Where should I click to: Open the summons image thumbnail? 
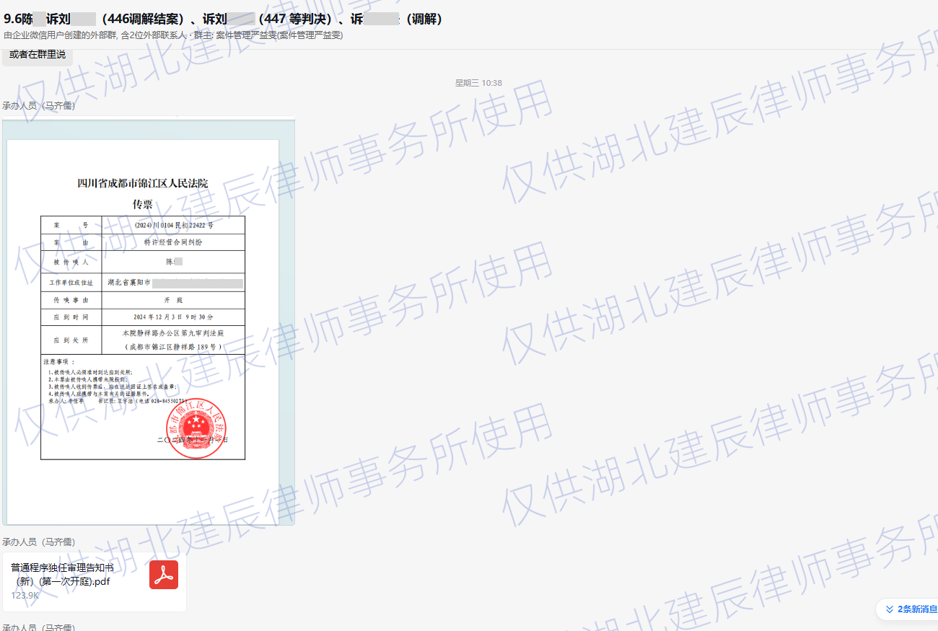click(x=149, y=322)
